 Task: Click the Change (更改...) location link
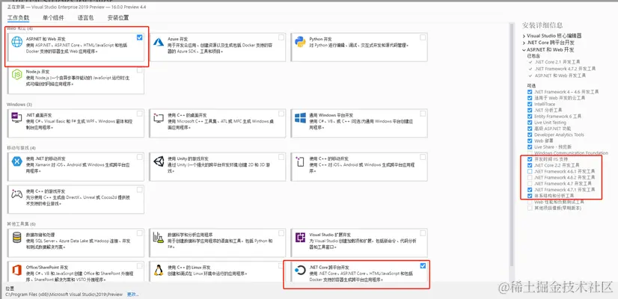(132, 295)
